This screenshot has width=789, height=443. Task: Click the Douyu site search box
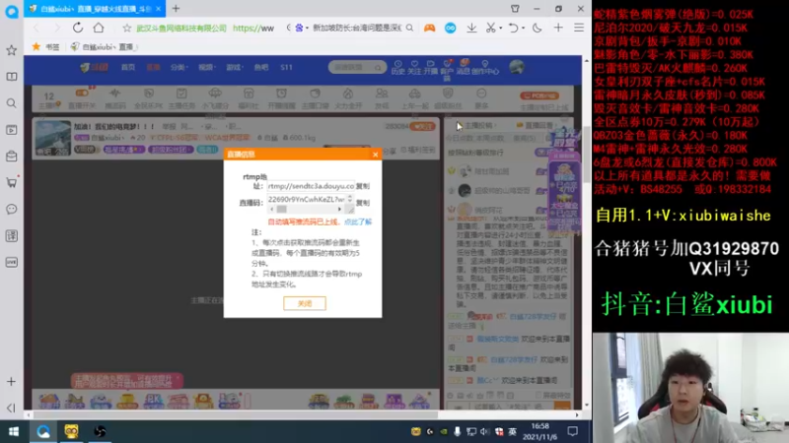[357, 67]
